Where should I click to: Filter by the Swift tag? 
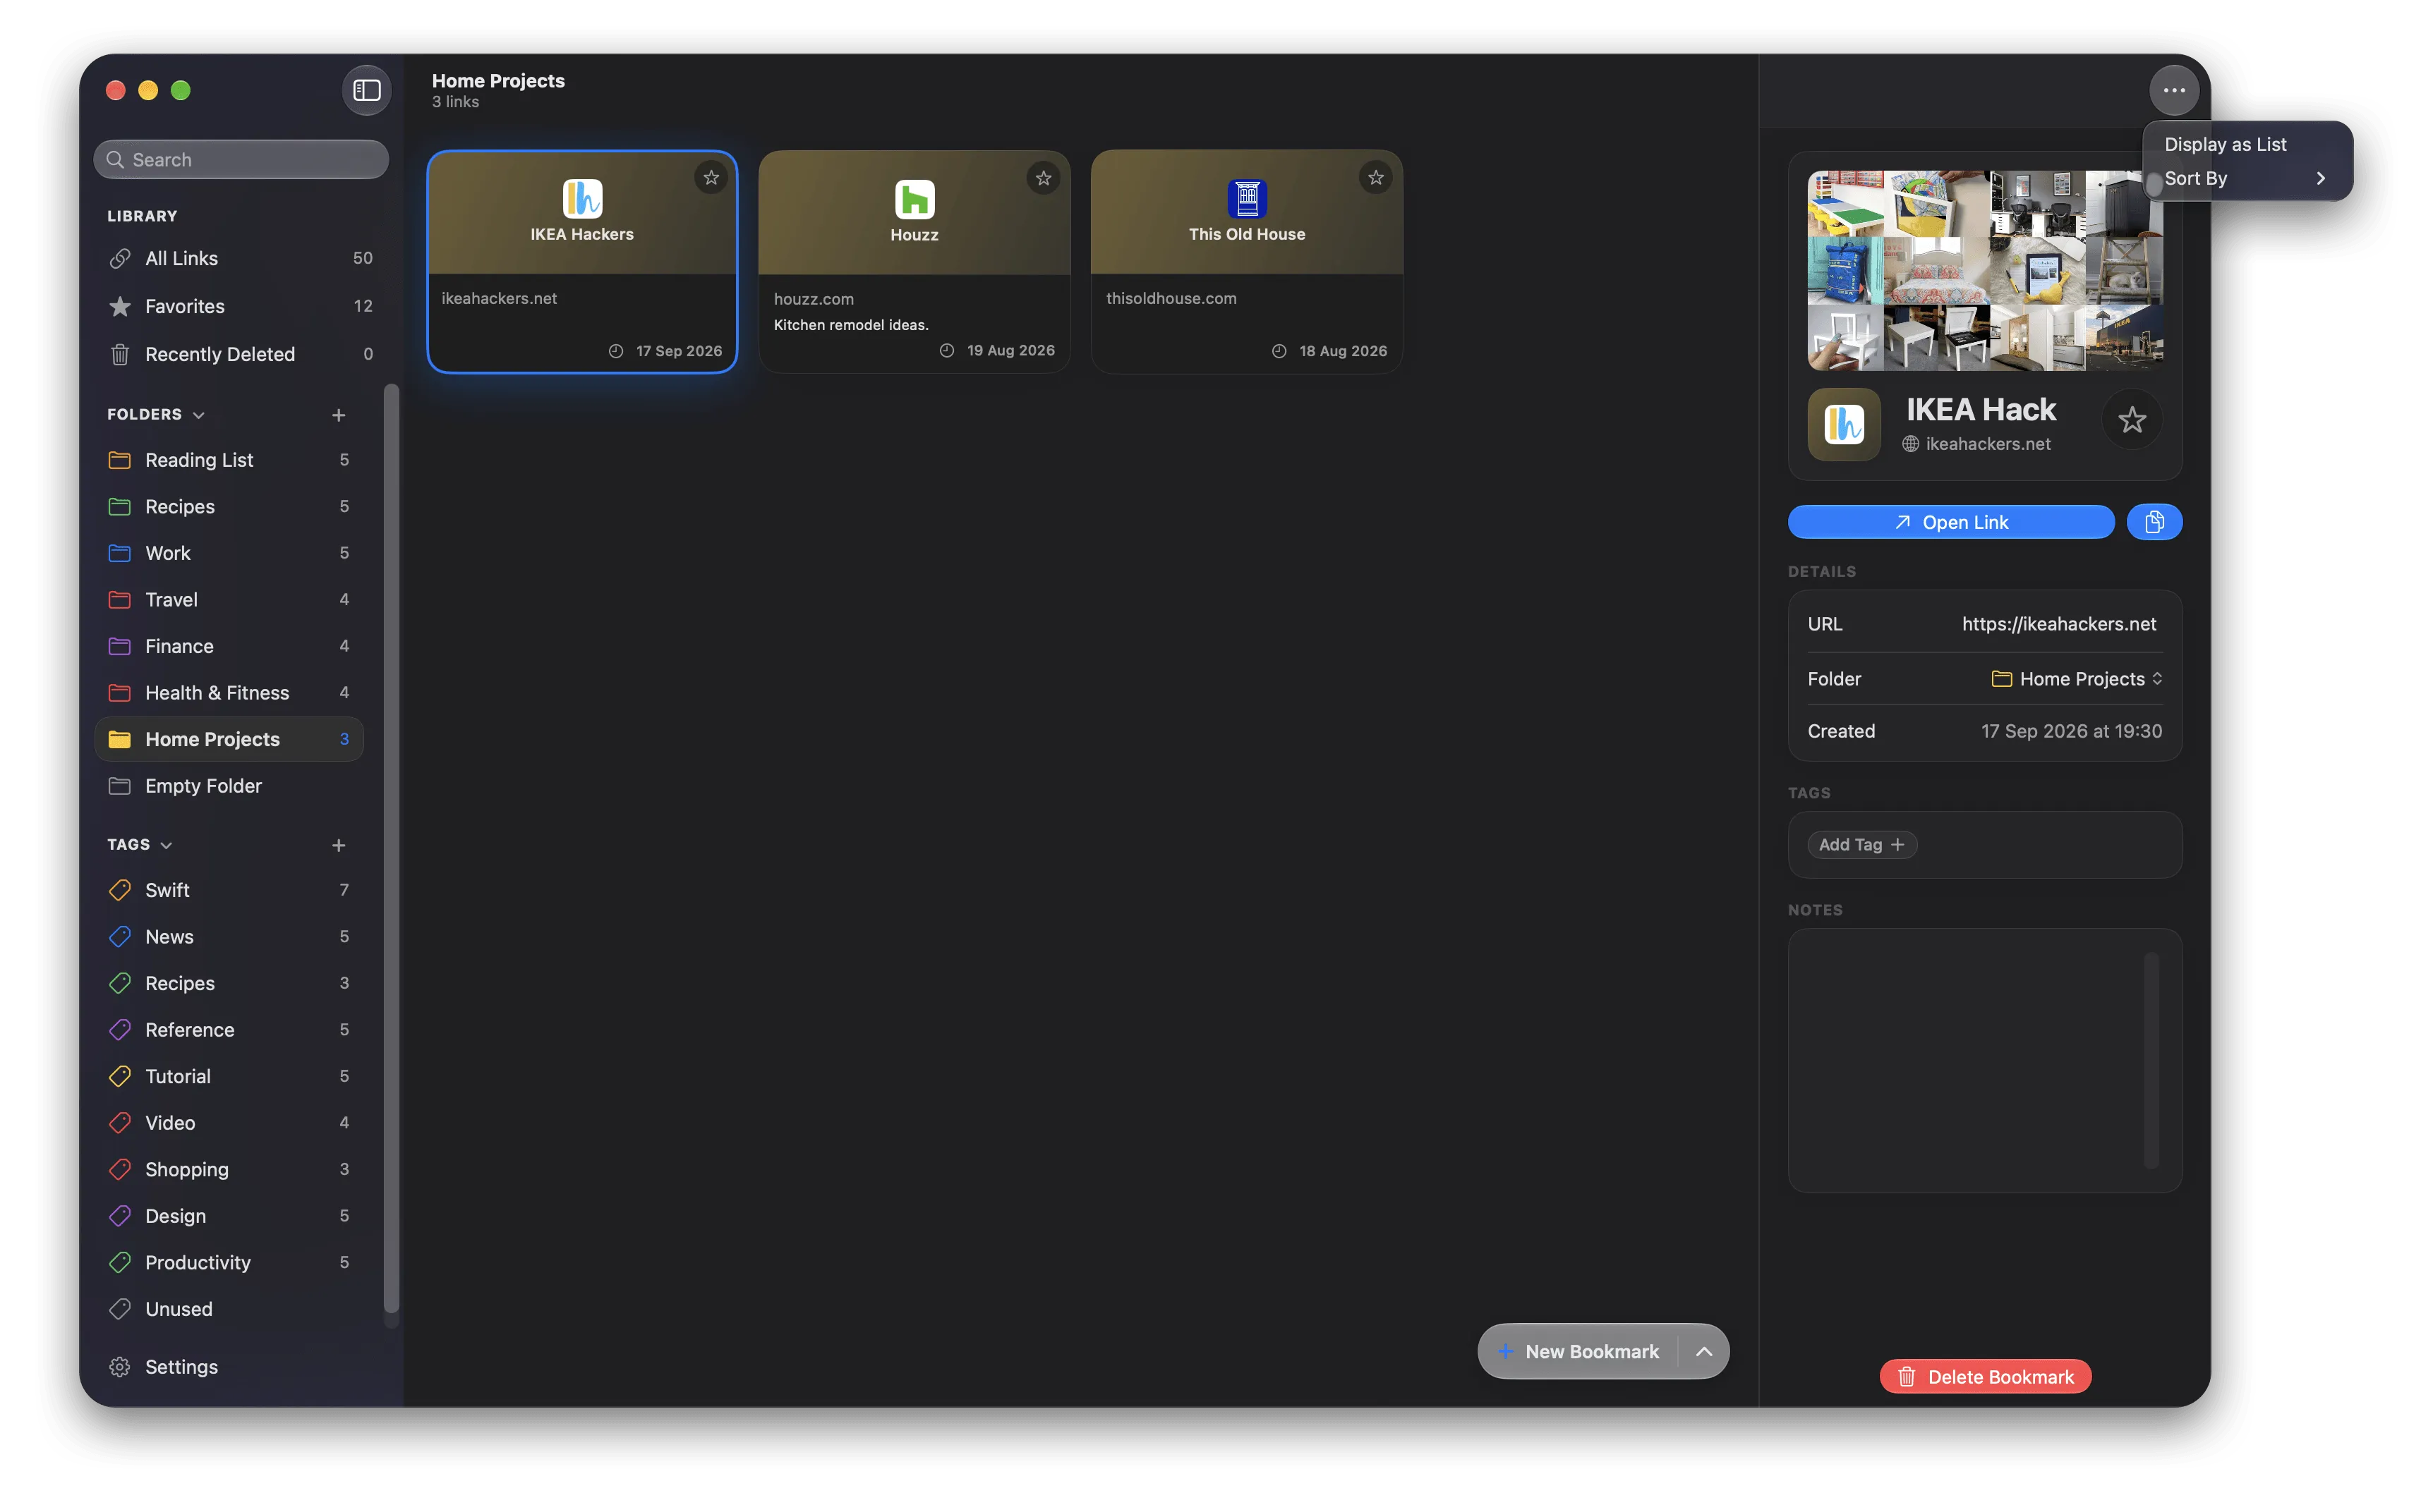(x=229, y=890)
